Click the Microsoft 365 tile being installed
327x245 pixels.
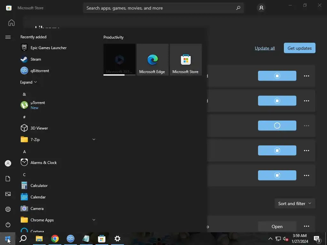[119, 60]
